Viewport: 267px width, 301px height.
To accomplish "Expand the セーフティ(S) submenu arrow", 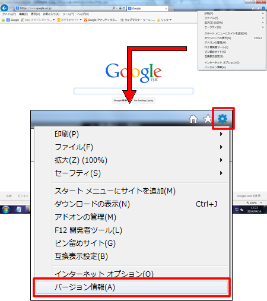I will (x=221, y=173).
